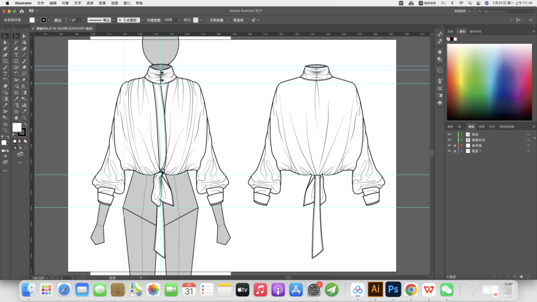
Task: Select the Lasso tool
Action: coord(24,42)
